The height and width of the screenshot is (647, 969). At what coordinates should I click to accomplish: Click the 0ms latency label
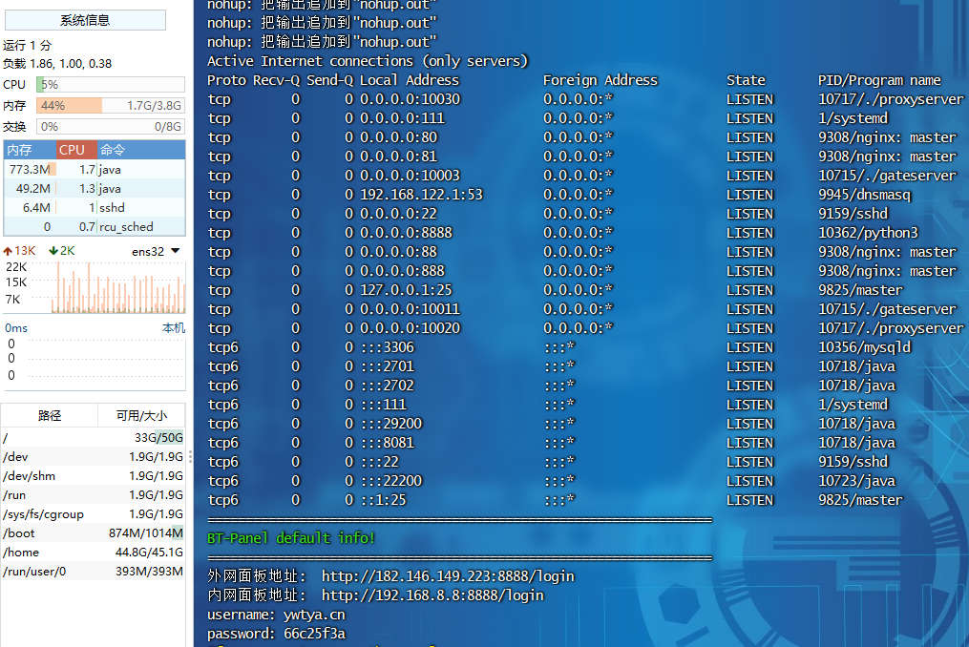pyautogui.click(x=16, y=328)
